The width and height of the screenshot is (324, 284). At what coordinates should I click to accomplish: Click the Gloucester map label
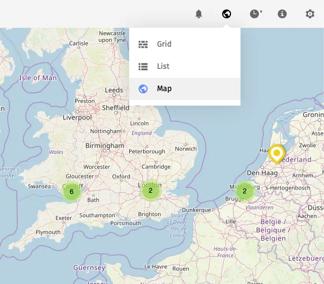point(80,176)
